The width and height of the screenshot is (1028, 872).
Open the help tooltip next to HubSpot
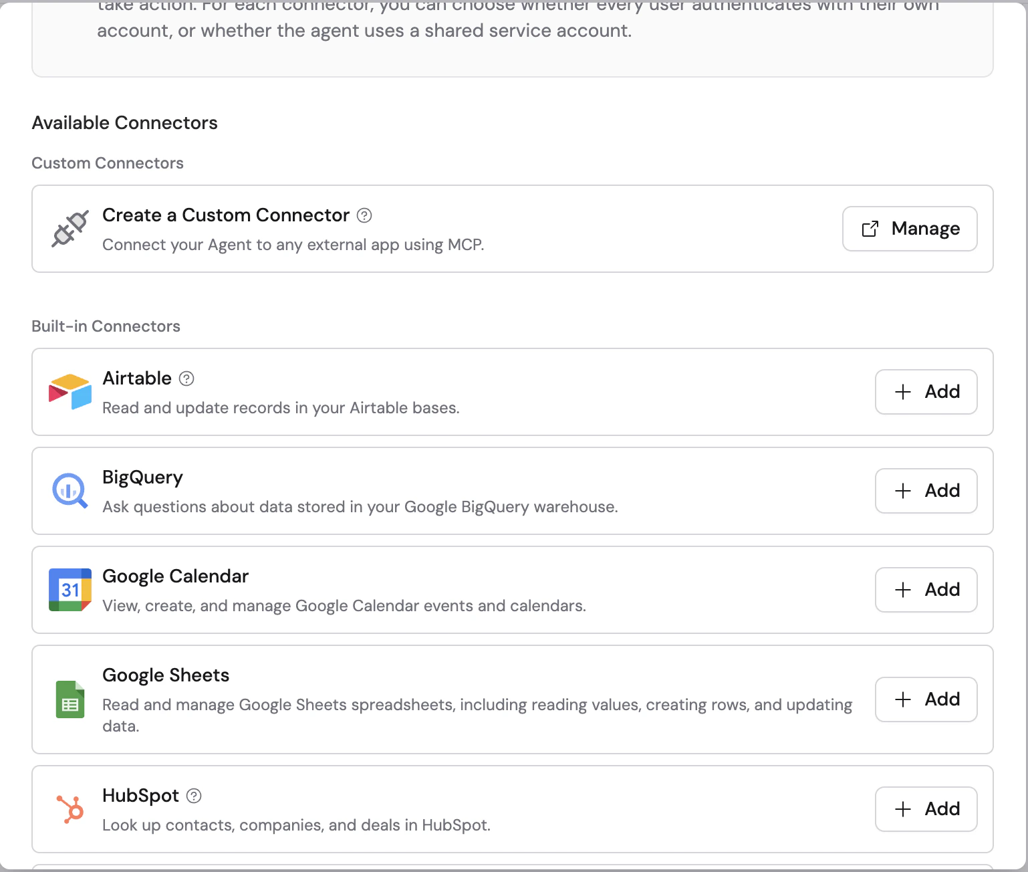194,796
